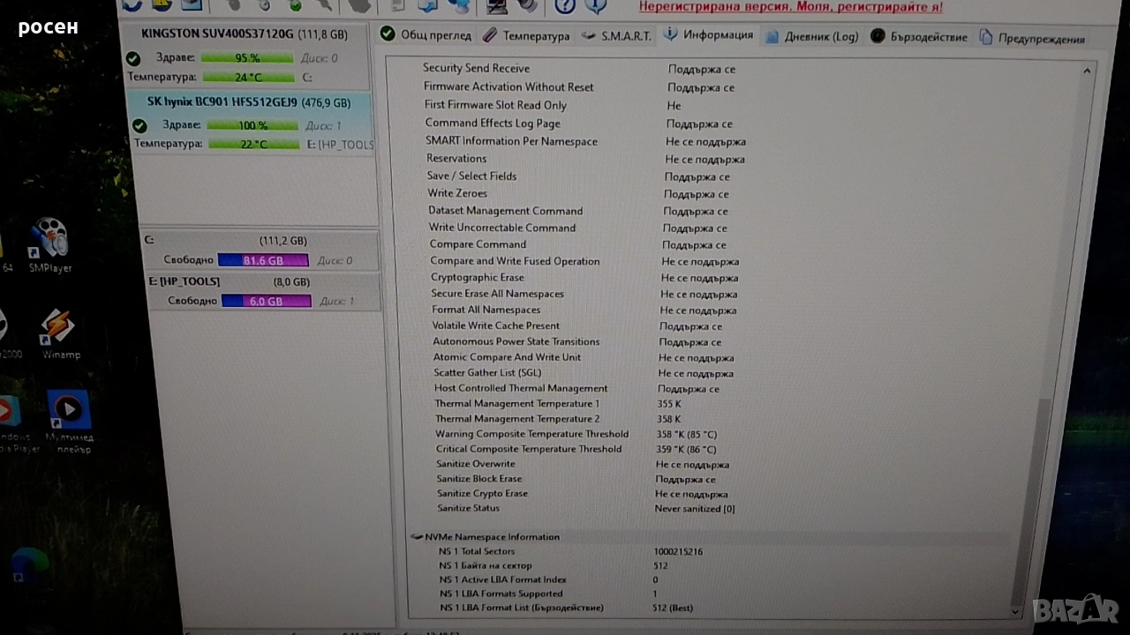This screenshot has height=635, width=1130.
Task: Click the green status checkmark for the SK hynix disk
Action: tap(139, 125)
